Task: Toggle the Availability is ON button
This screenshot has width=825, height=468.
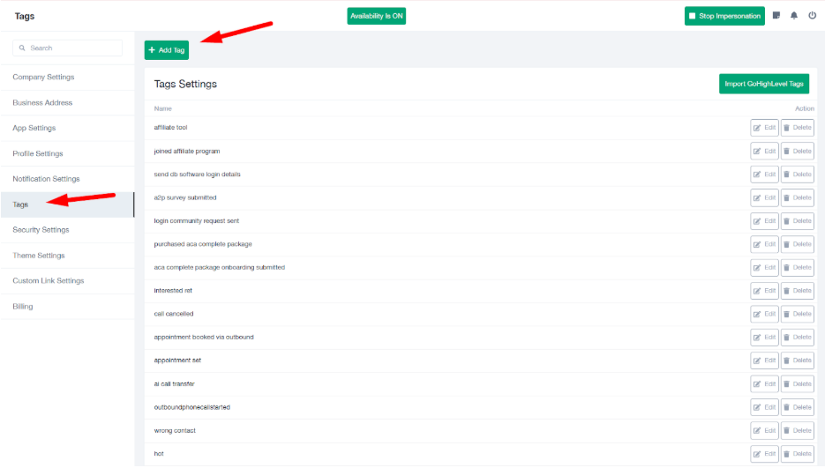Action: 377,16
